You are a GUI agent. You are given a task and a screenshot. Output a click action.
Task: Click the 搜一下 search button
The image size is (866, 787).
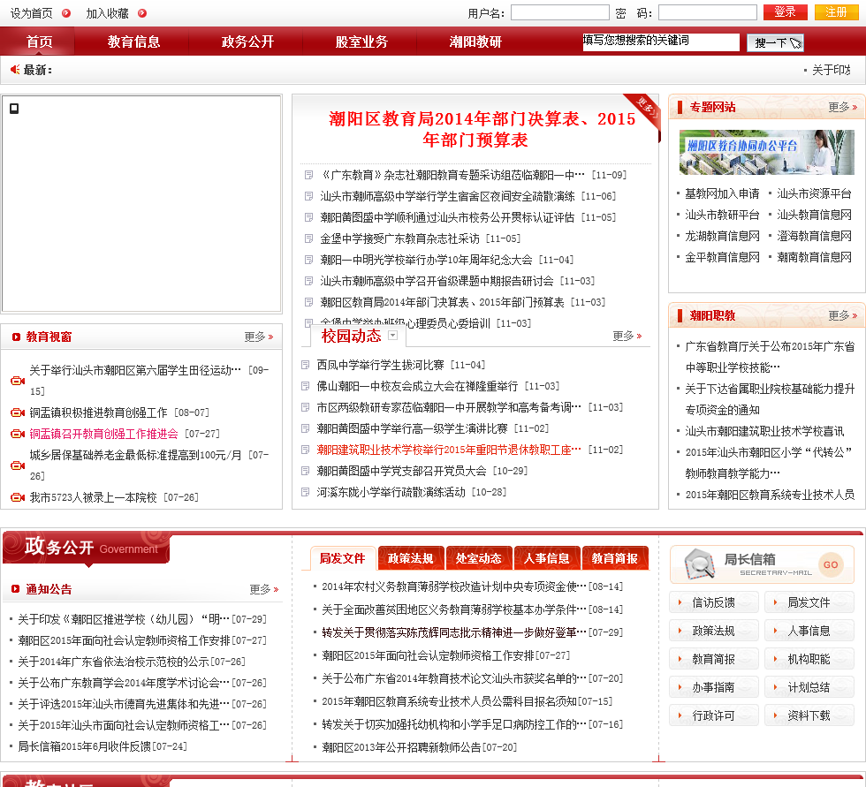pos(775,42)
